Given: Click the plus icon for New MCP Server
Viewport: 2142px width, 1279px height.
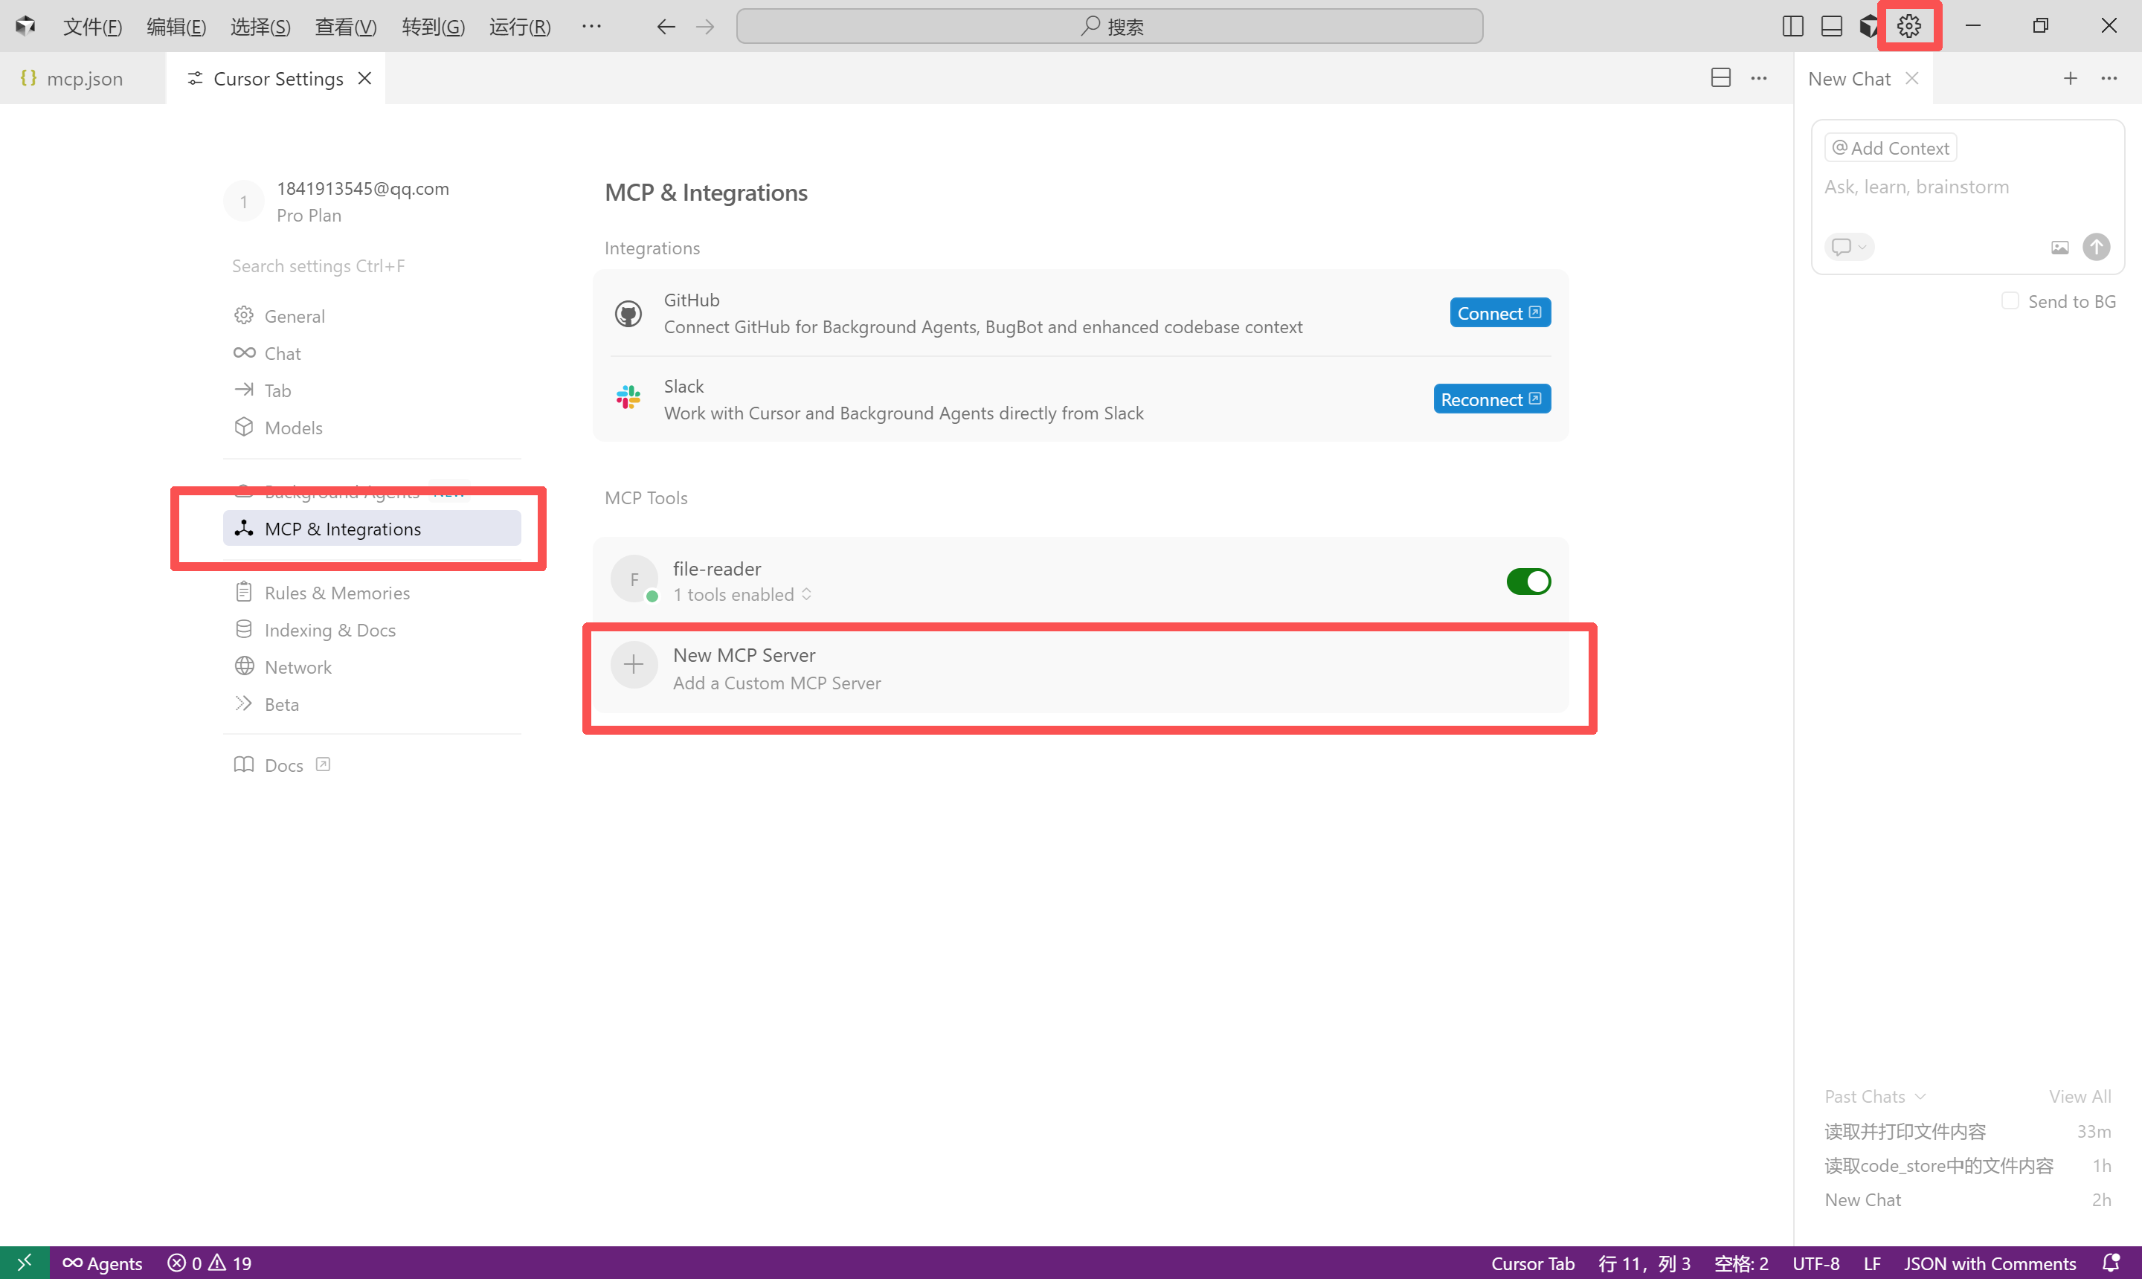Looking at the screenshot, I should click(634, 665).
